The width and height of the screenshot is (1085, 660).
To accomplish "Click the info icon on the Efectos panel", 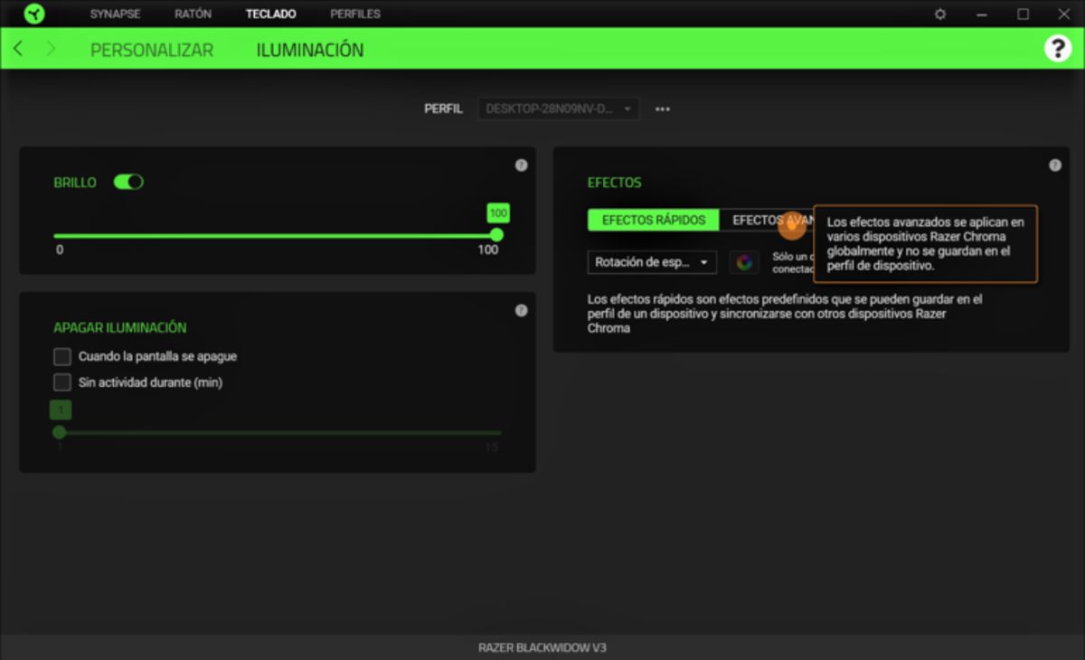I will 1054,165.
